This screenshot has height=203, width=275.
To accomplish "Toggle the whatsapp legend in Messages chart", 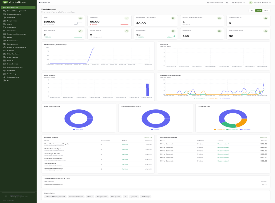I will point(225,98).
